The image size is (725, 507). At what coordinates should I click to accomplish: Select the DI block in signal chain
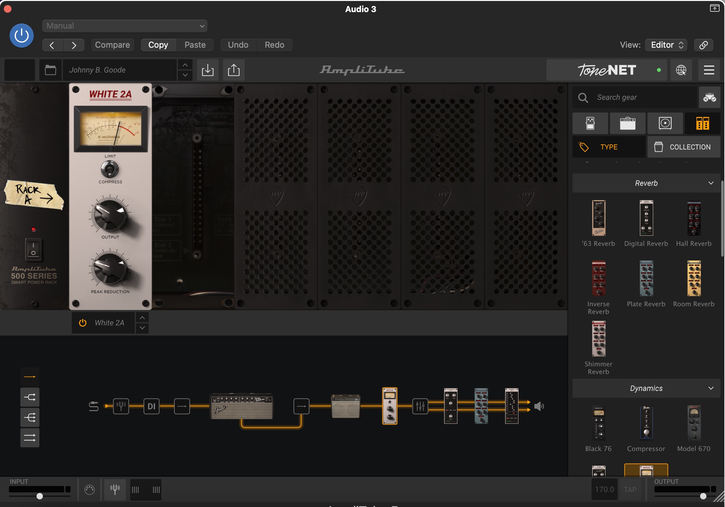pyautogui.click(x=151, y=406)
